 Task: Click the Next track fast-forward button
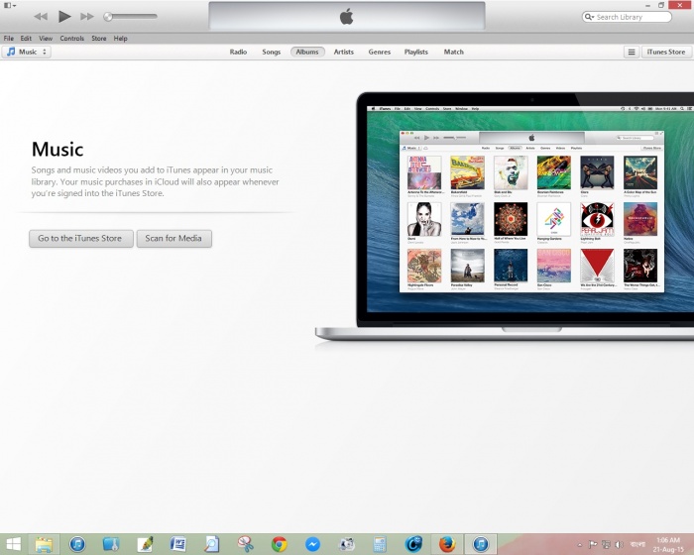click(x=87, y=17)
